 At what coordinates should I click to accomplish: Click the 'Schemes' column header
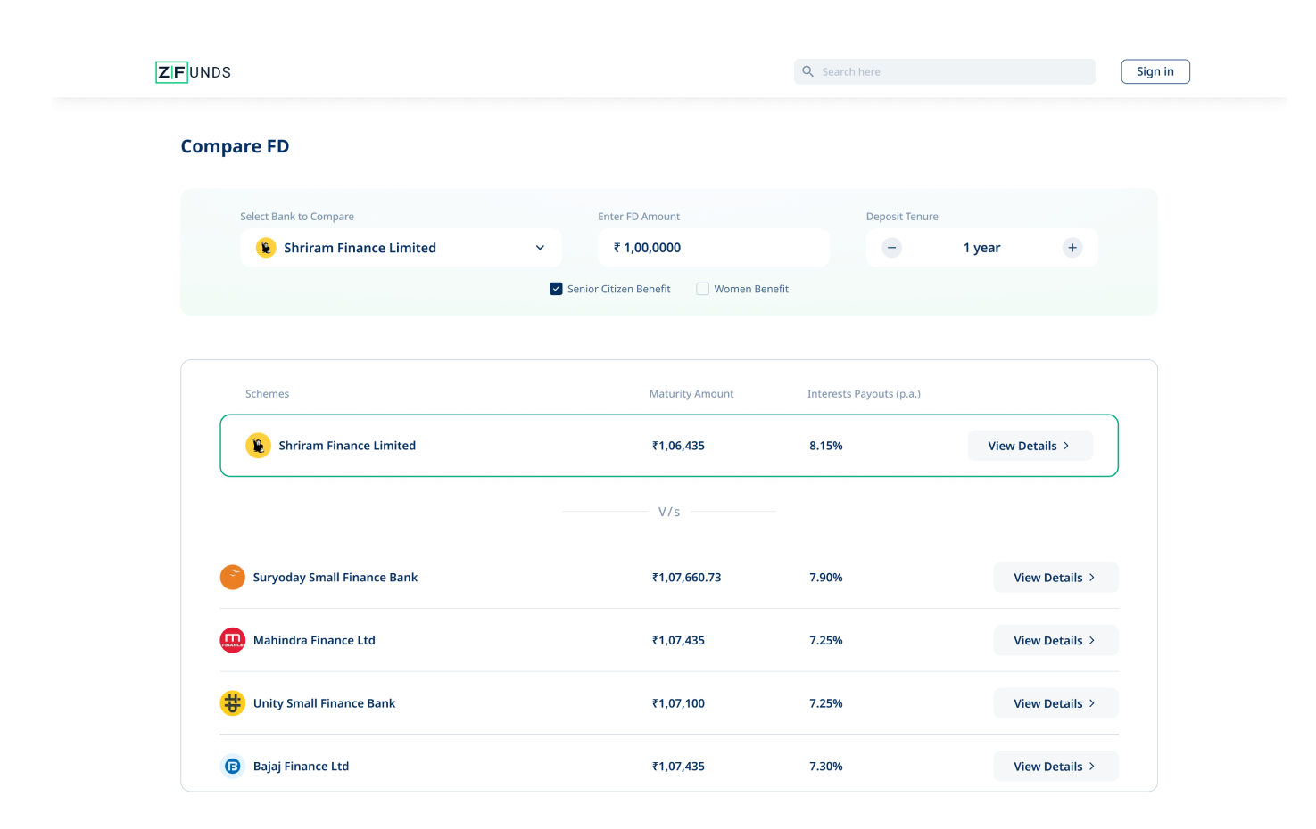[x=267, y=393]
